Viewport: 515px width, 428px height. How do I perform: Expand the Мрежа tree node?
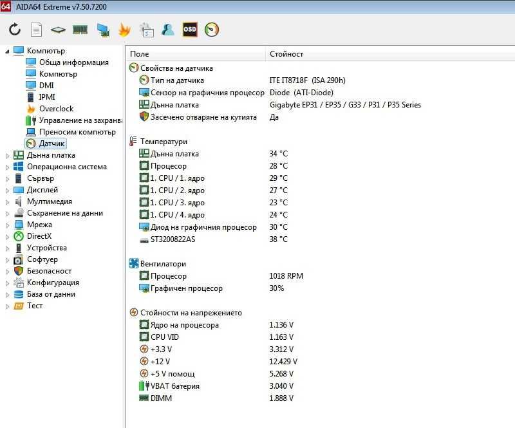click(7, 225)
